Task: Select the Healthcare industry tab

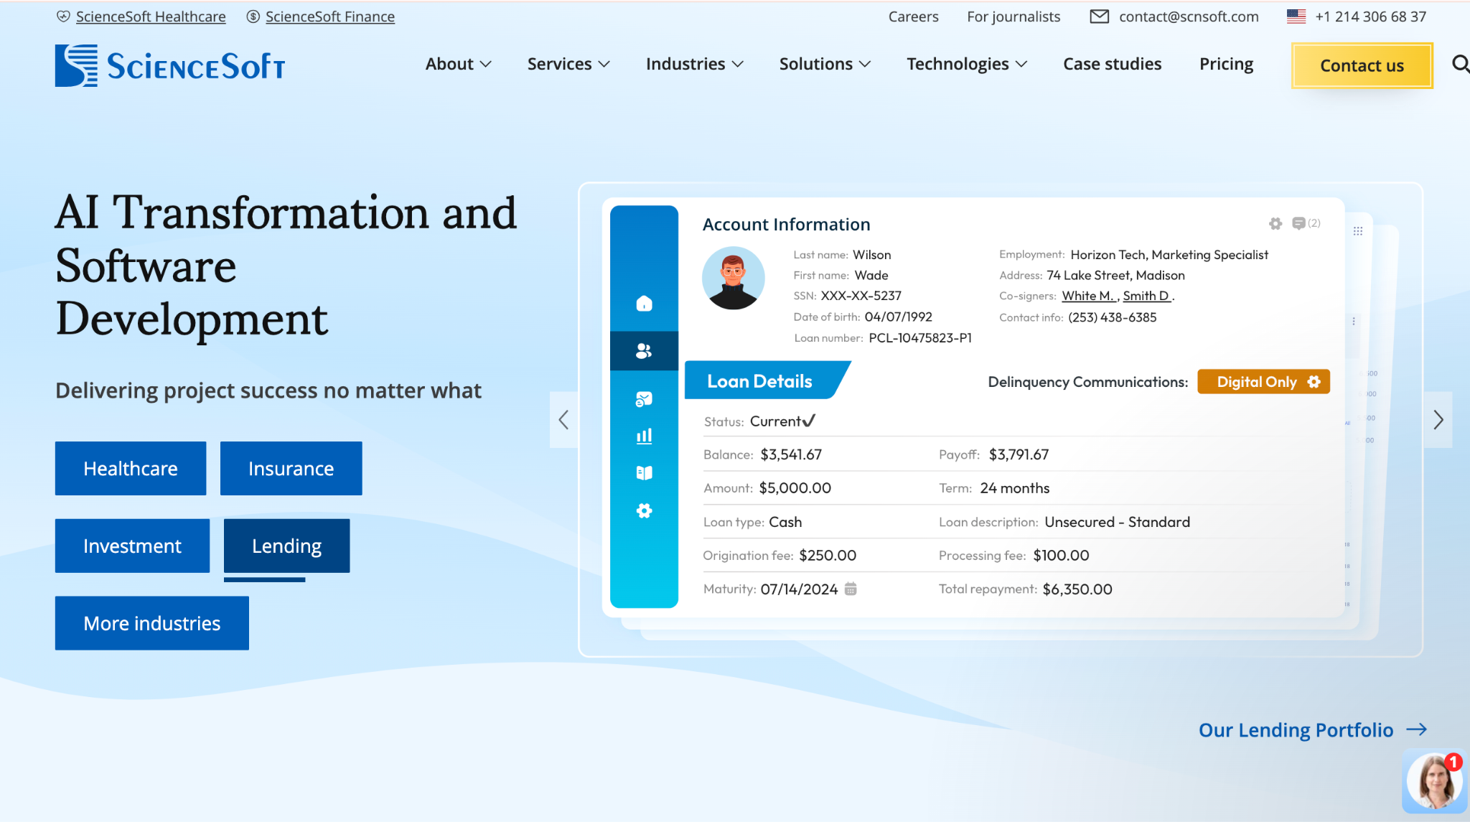Action: 131,468
